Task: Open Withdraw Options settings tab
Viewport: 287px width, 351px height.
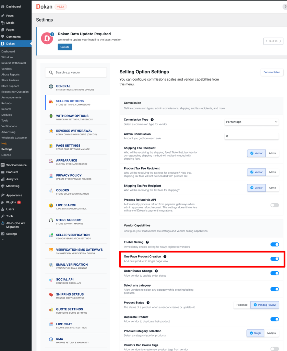Action: 76,117
